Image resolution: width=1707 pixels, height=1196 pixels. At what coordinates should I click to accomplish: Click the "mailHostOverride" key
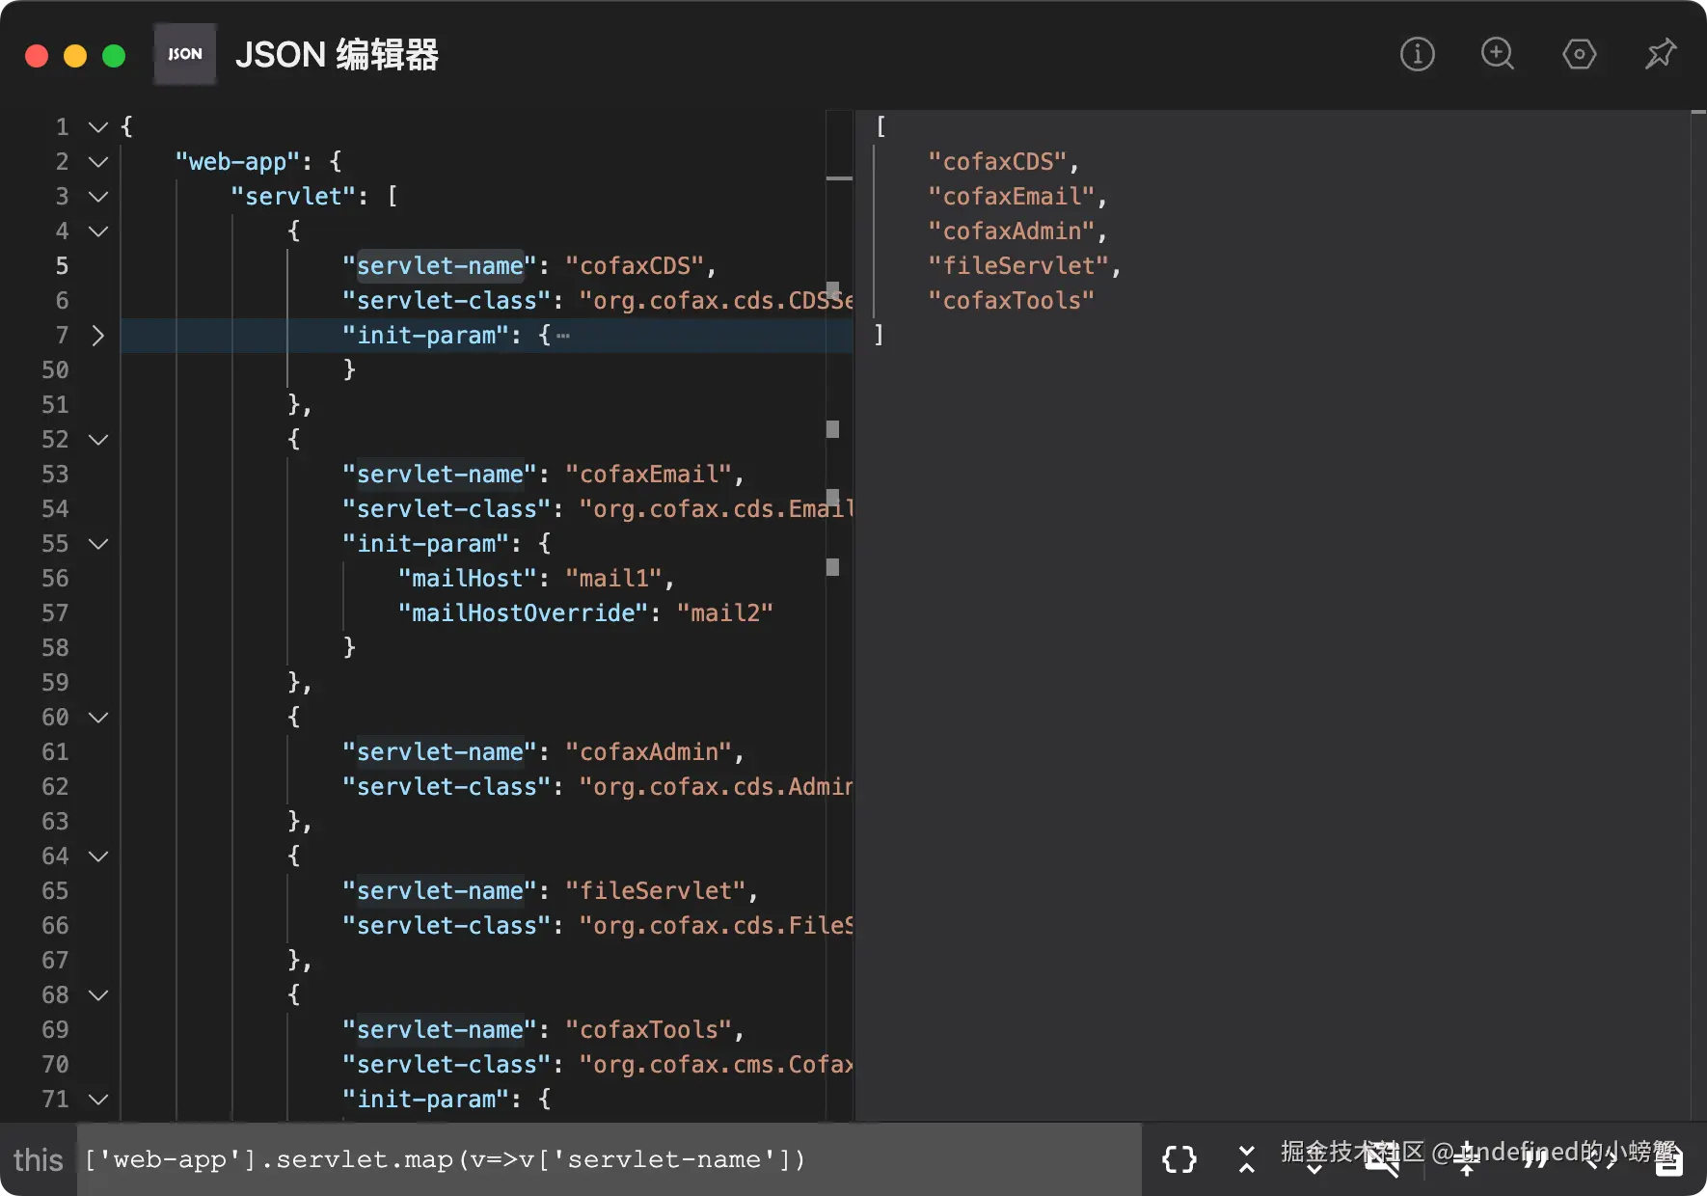524,612
